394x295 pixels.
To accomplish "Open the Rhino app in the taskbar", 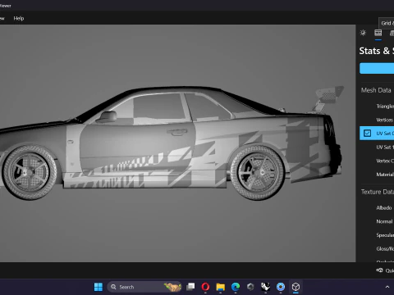I will 265,287.
